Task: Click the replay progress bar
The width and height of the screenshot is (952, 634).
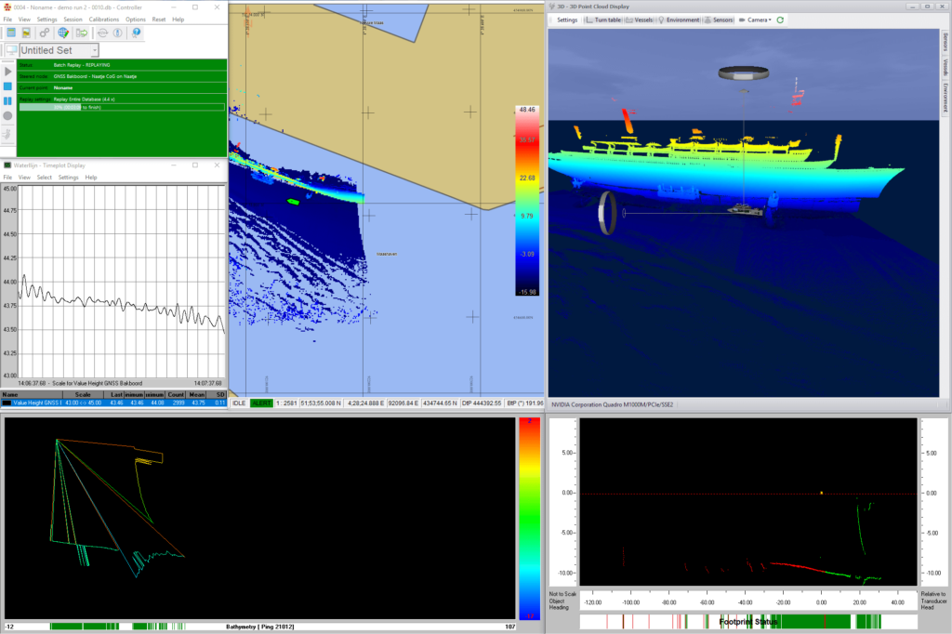Action: click(122, 107)
